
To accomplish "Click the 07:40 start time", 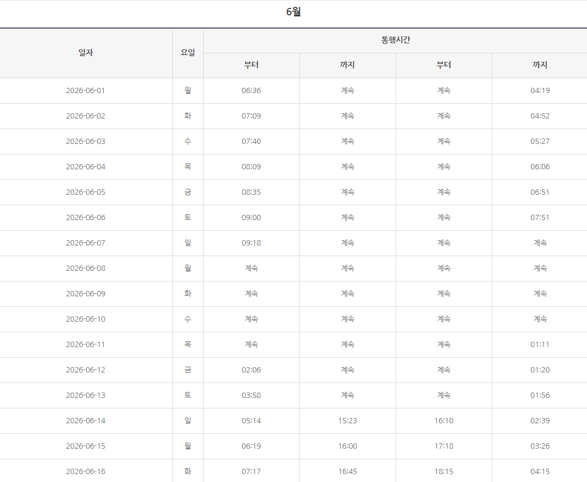I will (251, 142).
